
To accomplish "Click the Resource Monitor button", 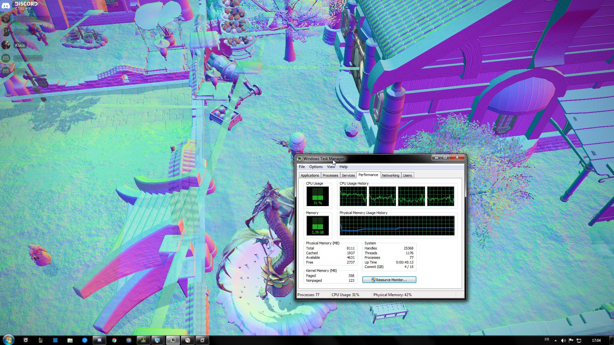I will [x=389, y=280].
